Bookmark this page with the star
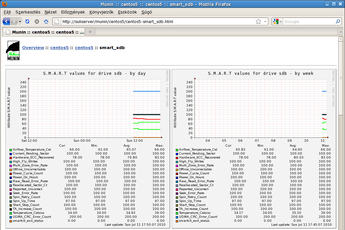Screen dimensions: 345x230 258,21
